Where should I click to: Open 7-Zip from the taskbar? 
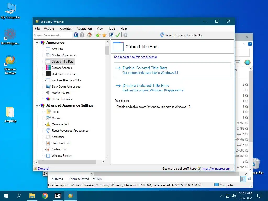(58, 196)
